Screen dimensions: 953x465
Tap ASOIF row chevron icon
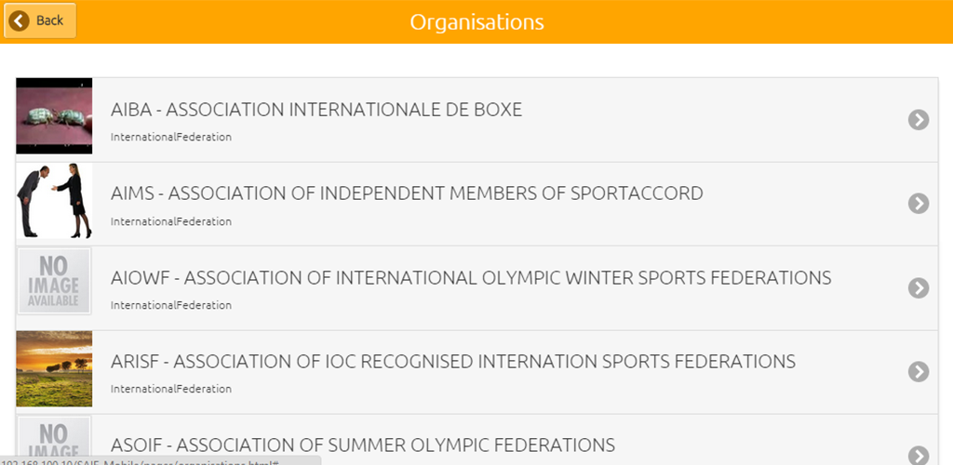pyautogui.click(x=919, y=454)
